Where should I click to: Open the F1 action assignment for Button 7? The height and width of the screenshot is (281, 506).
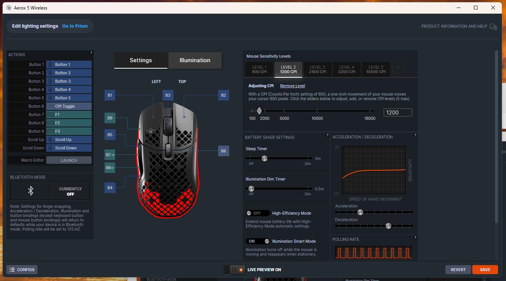(x=69, y=115)
